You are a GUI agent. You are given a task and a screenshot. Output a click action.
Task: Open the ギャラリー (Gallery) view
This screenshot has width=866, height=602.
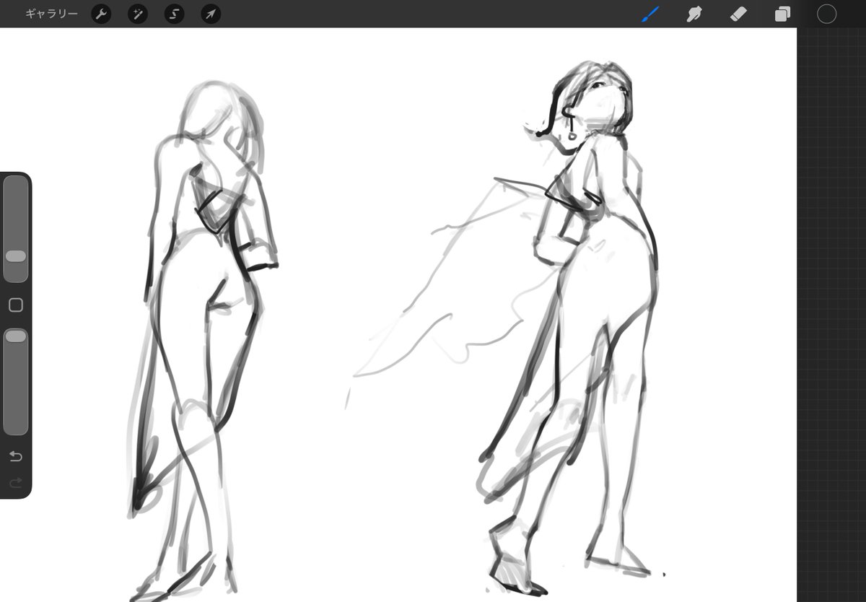click(51, 14)
